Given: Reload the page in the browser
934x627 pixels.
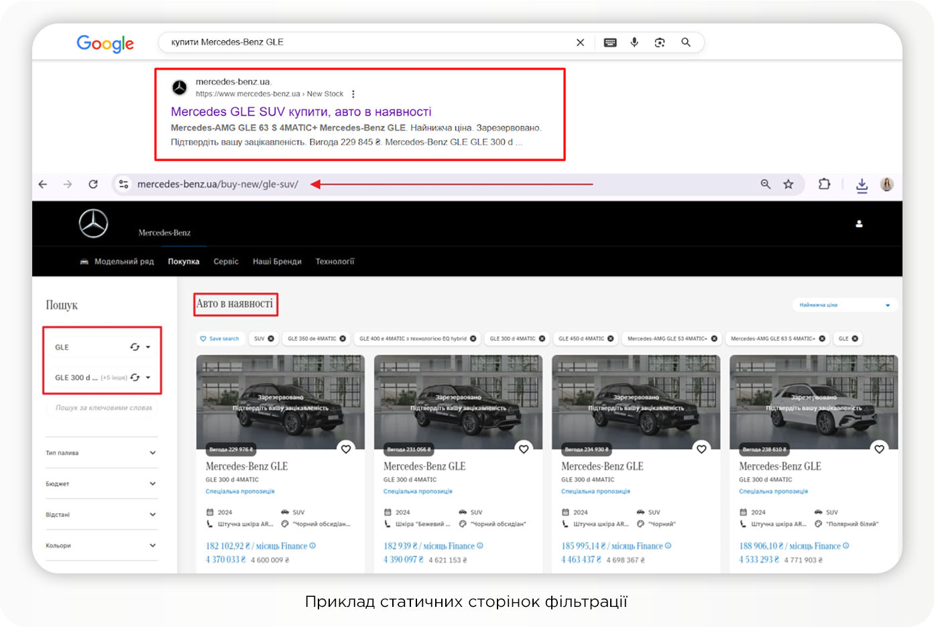Looking at the screenshot, I should (93, 184).
